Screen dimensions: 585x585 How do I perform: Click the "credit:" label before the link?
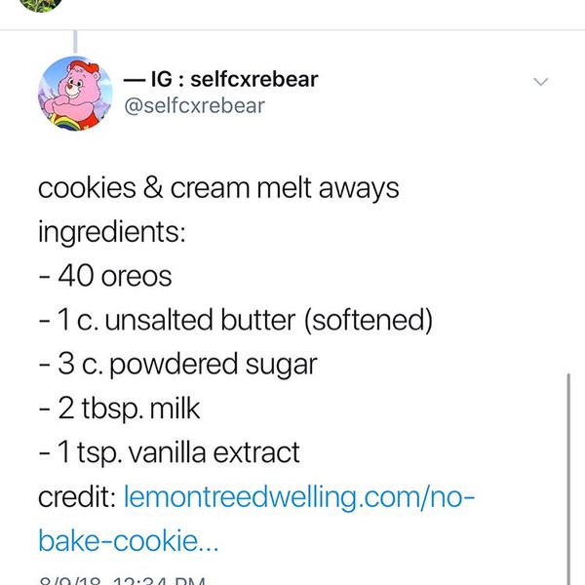click(78, 497)
